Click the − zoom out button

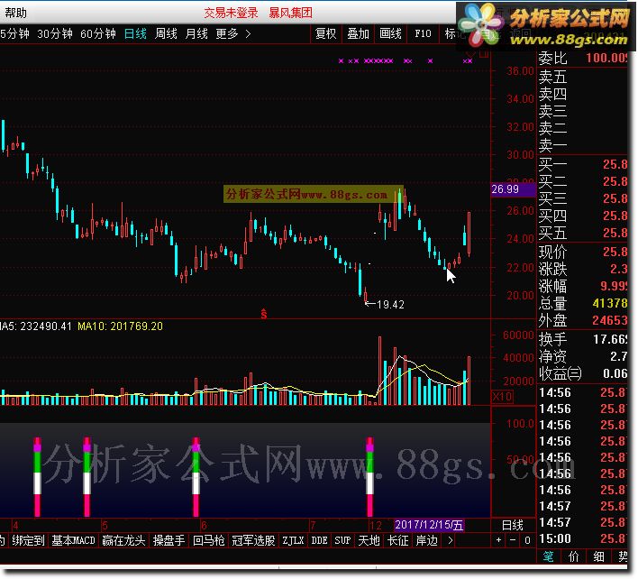(513, 540)
